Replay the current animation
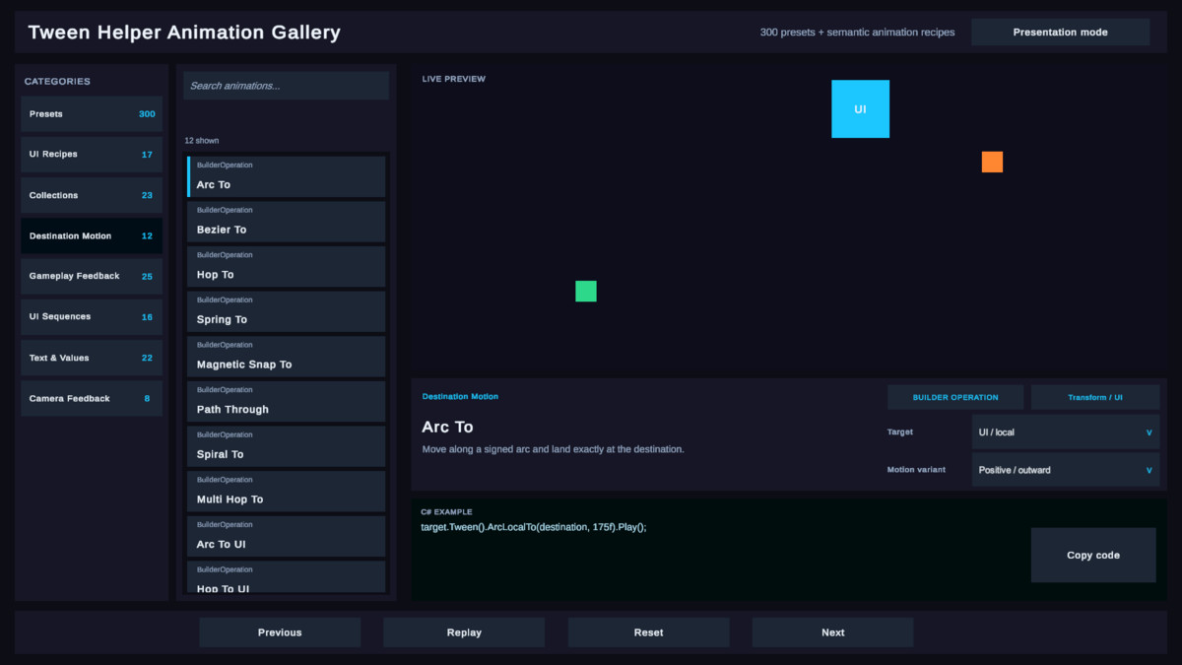The height and width of the screenshot is (665, 1182). coord(464,632)
